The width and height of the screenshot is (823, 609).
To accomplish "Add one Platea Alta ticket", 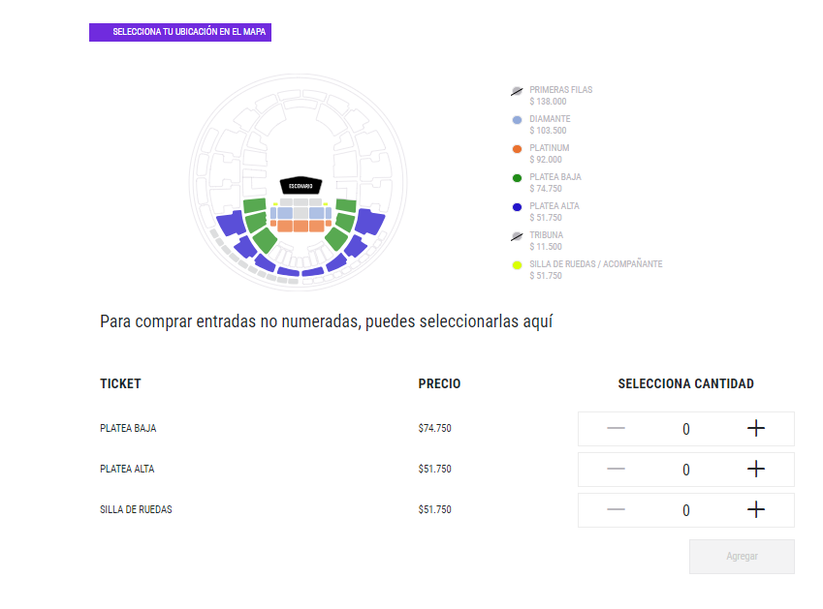I will 756,470.
